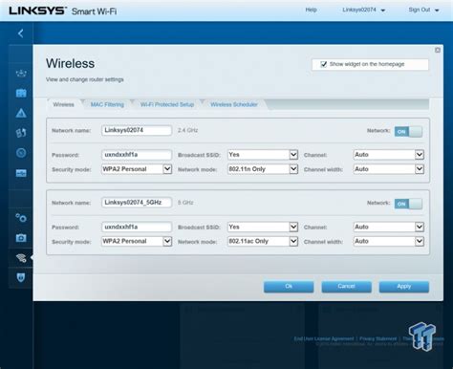
Task: Uncheck Show widget on the homepage
Action: (323, 64)
